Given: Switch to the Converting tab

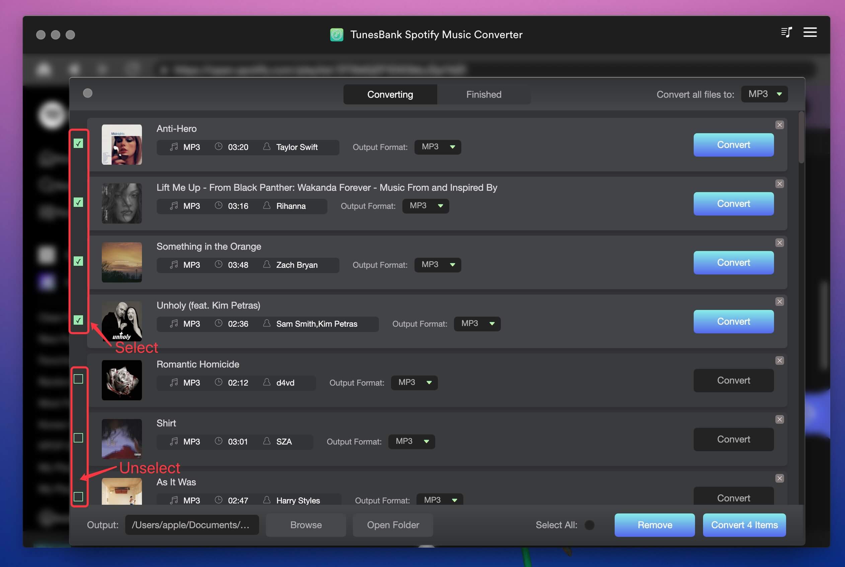Looking at the screenshot, I should pos(390,94).
